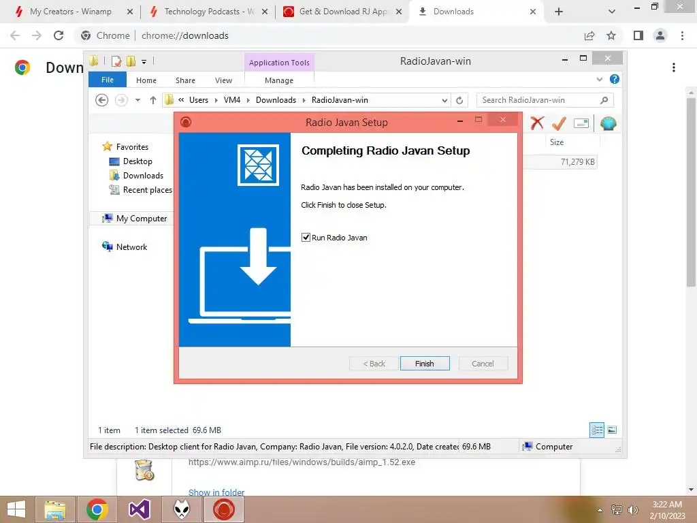Image resolution: width=697 pixels, height=523 pixels.
Task: Open recent locations dropdown arrow
Action: pos(137,100)
